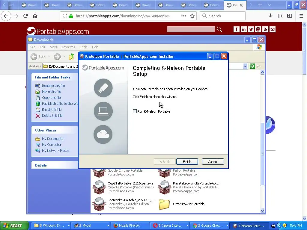Click Copy this file link
This screenshot has height=230, width=307.
coord(51,98)
